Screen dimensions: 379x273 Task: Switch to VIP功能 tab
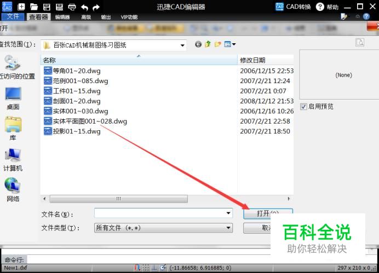(129, 17)
